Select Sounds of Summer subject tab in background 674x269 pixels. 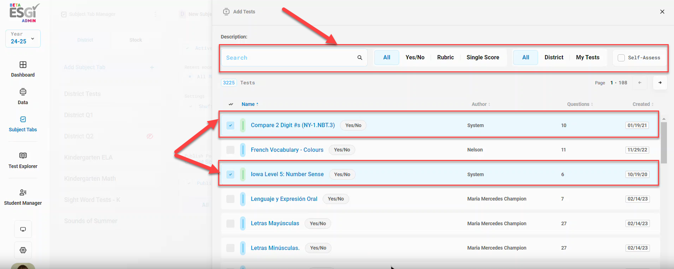point(91,221)
